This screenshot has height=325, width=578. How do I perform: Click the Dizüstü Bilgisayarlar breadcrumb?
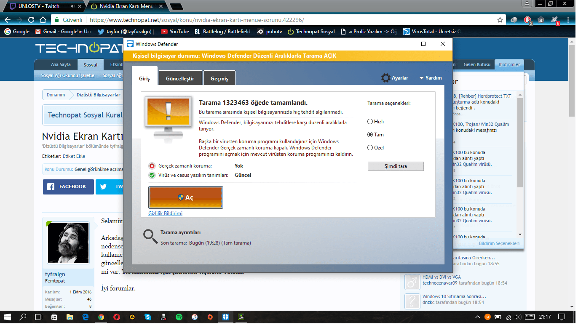pos(98,95)
